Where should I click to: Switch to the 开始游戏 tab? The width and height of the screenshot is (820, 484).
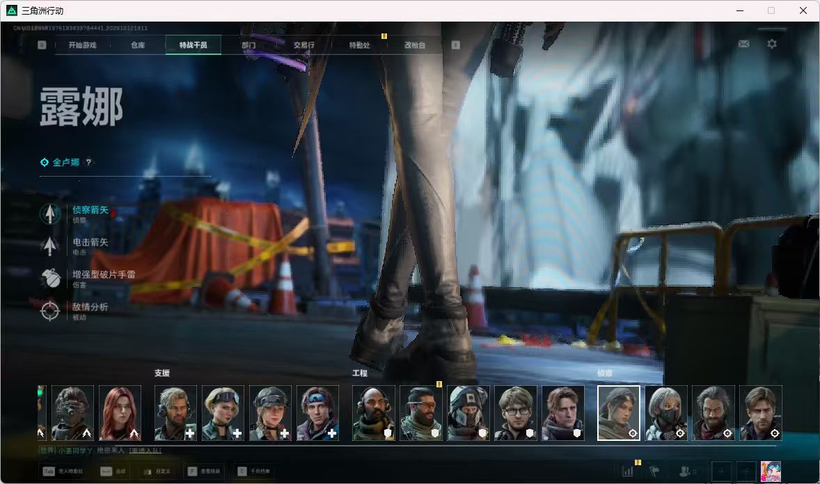pos(83,45)
